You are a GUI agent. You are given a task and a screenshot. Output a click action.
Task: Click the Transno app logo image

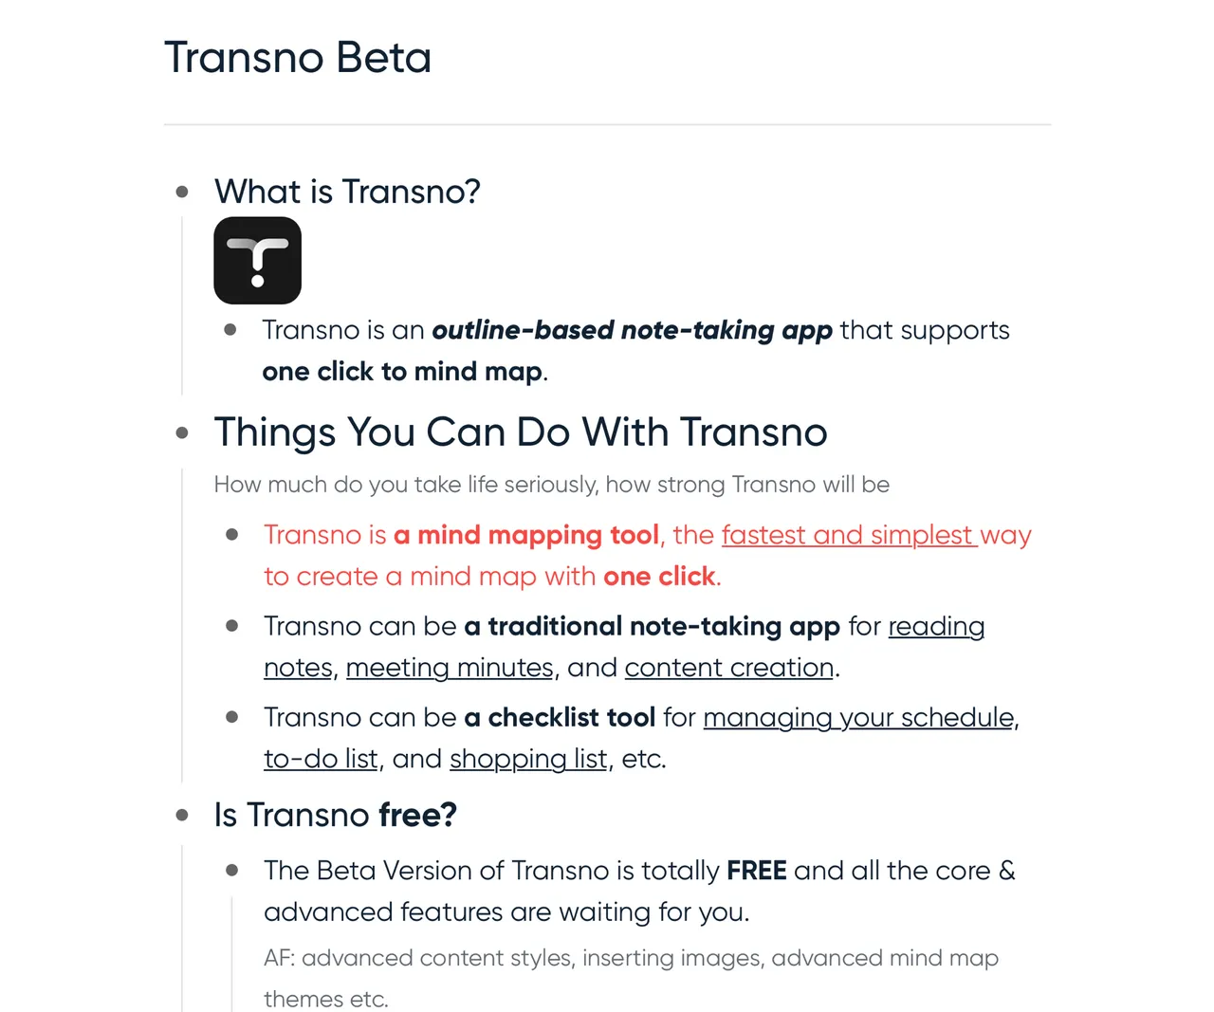coord(257,260)
